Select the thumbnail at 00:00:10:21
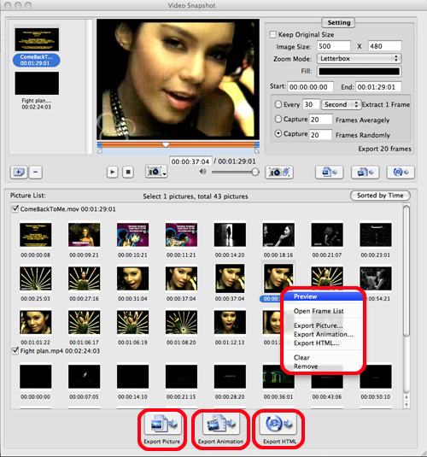The height and width of the screenshot is (457, 427). click(x=132, y=235)
